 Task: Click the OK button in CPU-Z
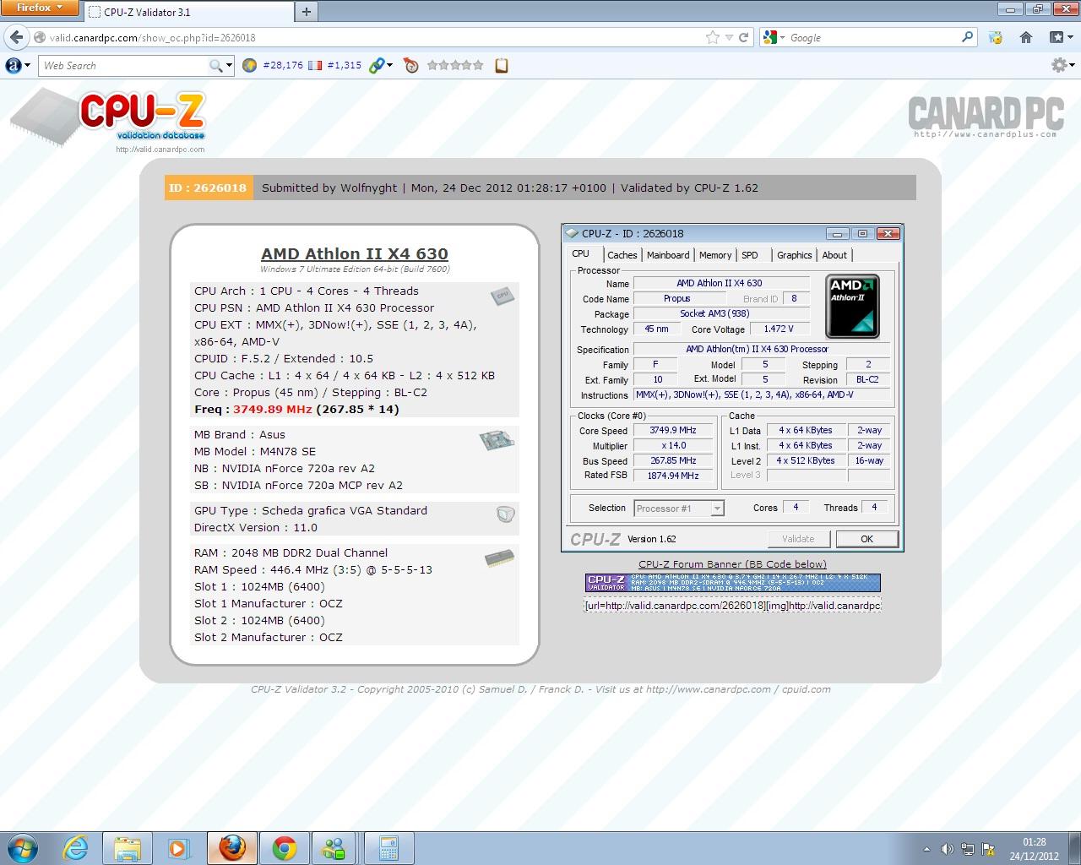pos(866,539)
